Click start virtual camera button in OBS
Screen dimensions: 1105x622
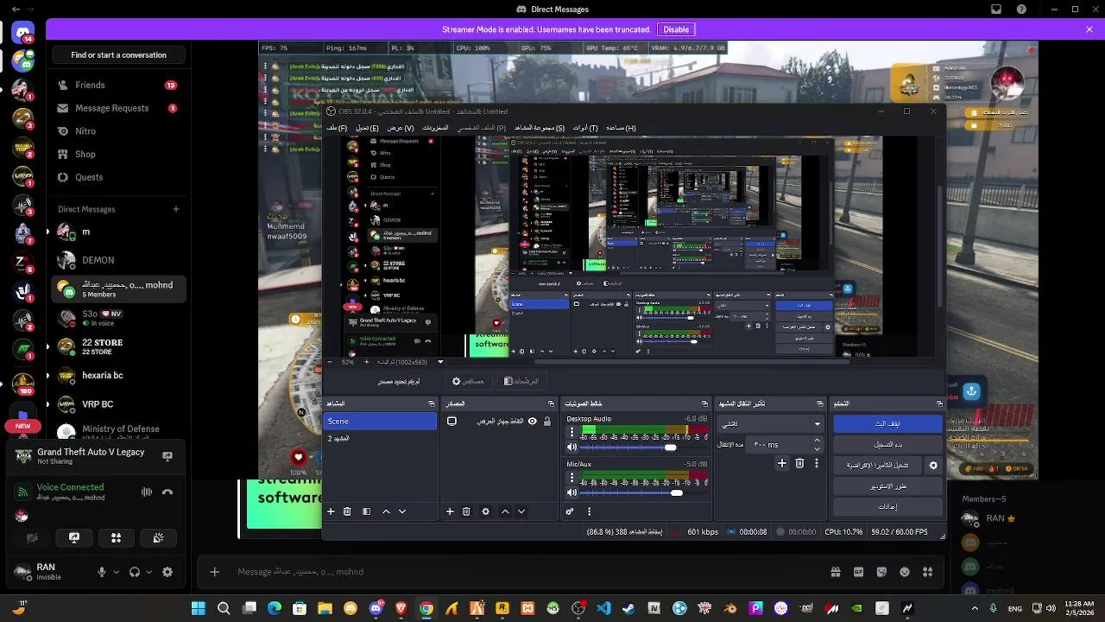[x=878, y=465]
